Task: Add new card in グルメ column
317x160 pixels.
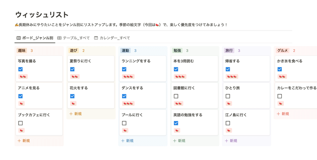Action: pyautogui.click(x=283, y=114)
